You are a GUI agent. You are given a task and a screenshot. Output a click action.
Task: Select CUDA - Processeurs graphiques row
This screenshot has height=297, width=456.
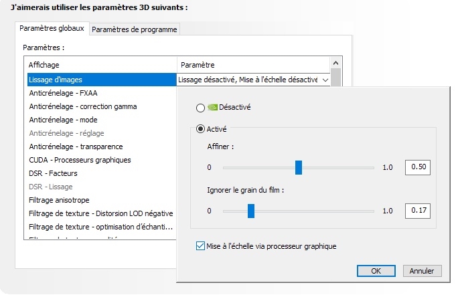(80, 160)
